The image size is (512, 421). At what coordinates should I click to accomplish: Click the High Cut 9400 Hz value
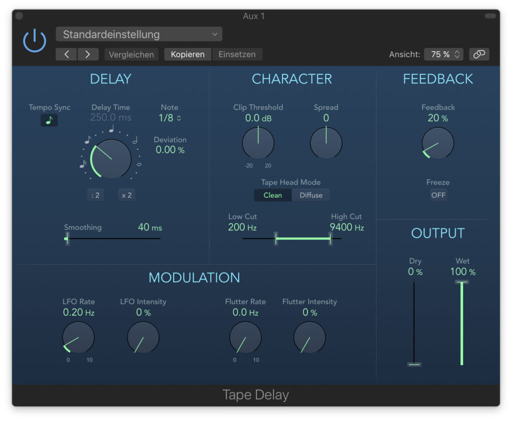[x=347, y=227]
